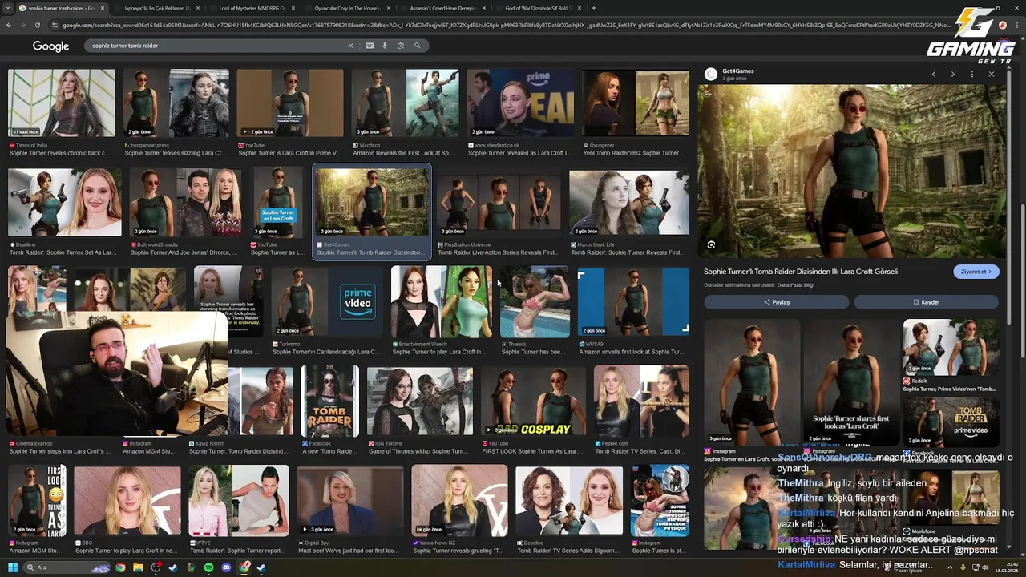The image size is (1026, 577).
Task: Click the Google search input field
Action: pos(216,46)
